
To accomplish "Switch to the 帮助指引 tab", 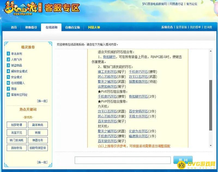I will click(x=31, y=27).
